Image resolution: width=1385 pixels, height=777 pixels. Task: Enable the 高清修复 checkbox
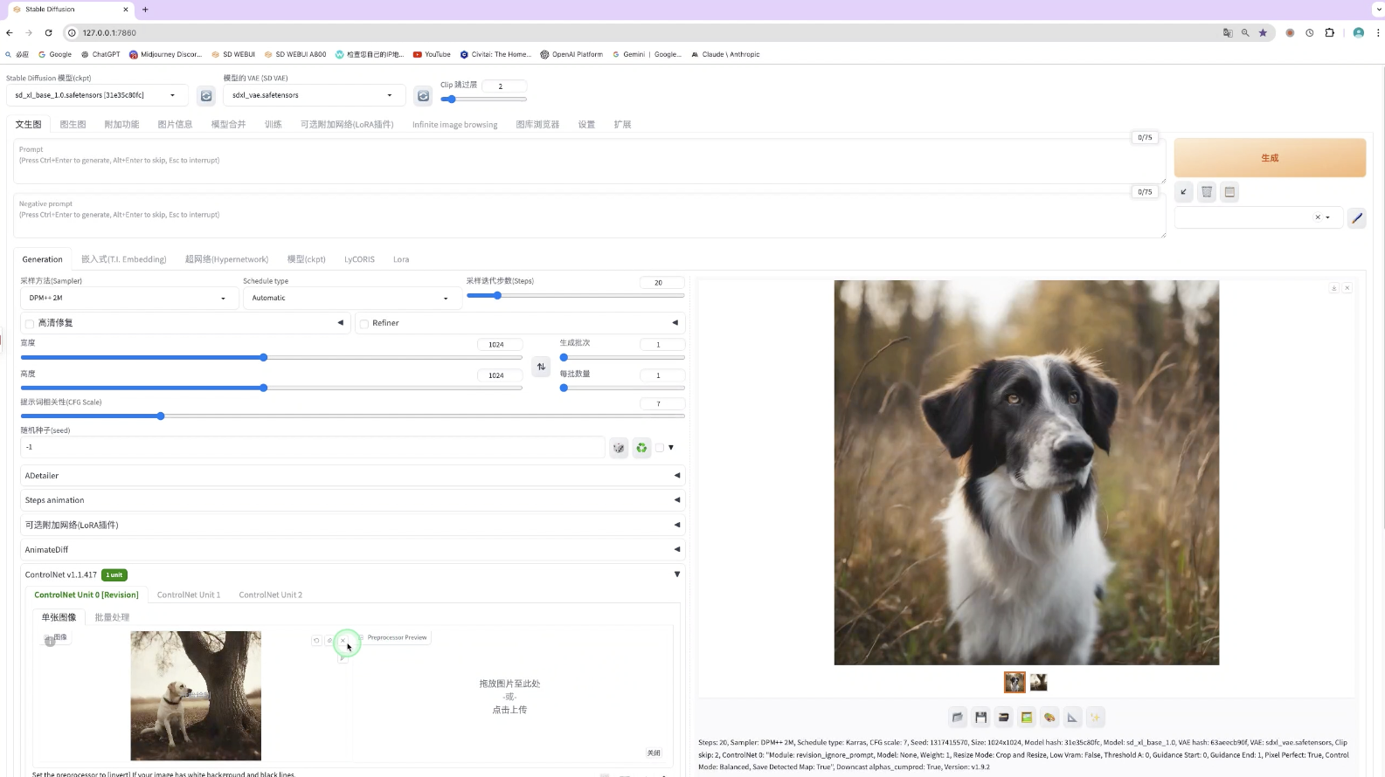click(x=30, y=324)
